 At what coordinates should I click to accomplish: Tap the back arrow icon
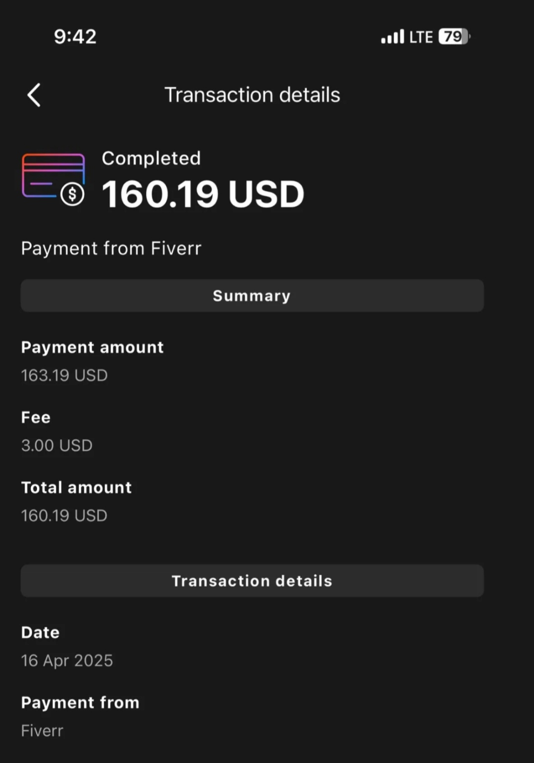pyautogui.click(x=34, y=95)
